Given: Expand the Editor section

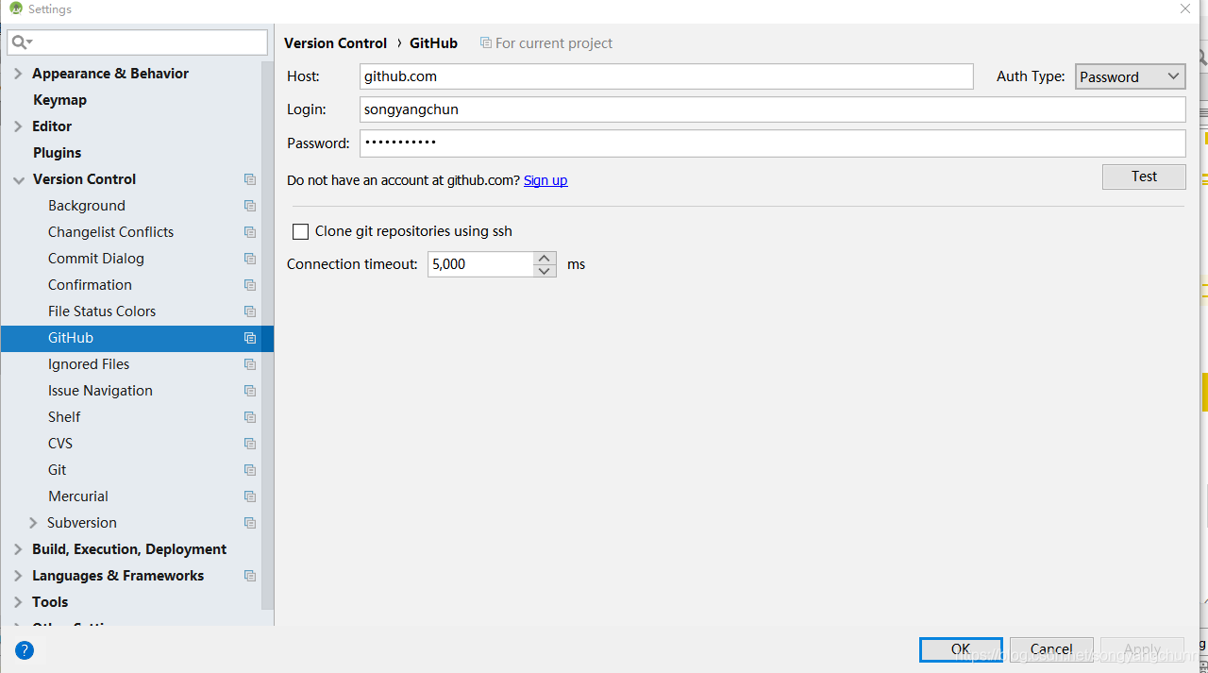Looking at the screenshot, I should (18, 126).
